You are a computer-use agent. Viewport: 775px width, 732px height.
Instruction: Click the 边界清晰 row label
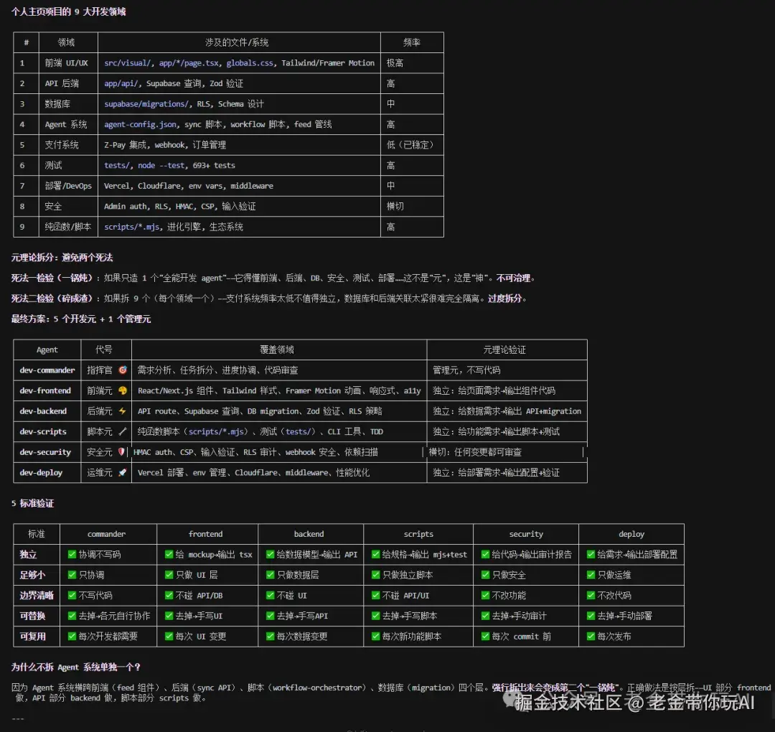click(37, 596)
